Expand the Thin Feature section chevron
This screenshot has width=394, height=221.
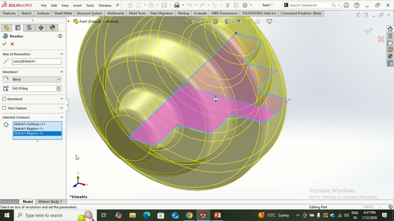coord(62,108)
